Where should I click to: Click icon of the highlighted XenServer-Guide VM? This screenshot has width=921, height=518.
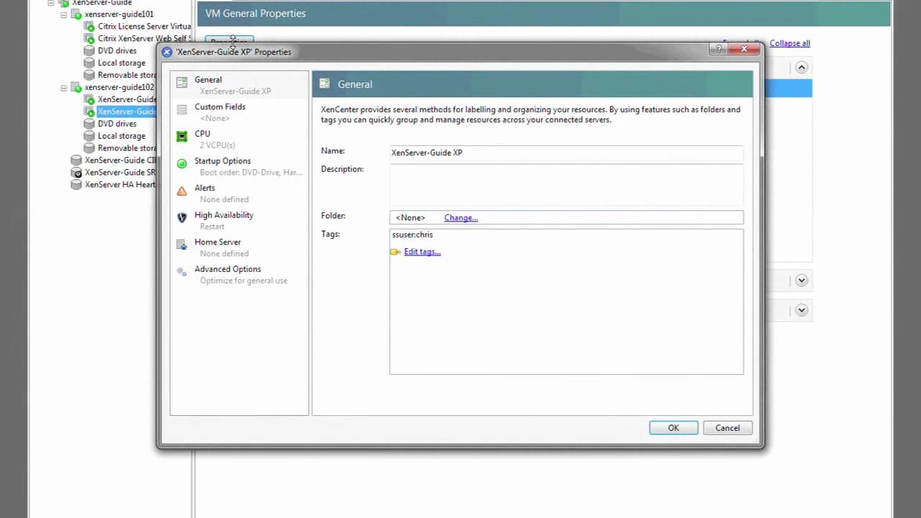coord(89,112)
